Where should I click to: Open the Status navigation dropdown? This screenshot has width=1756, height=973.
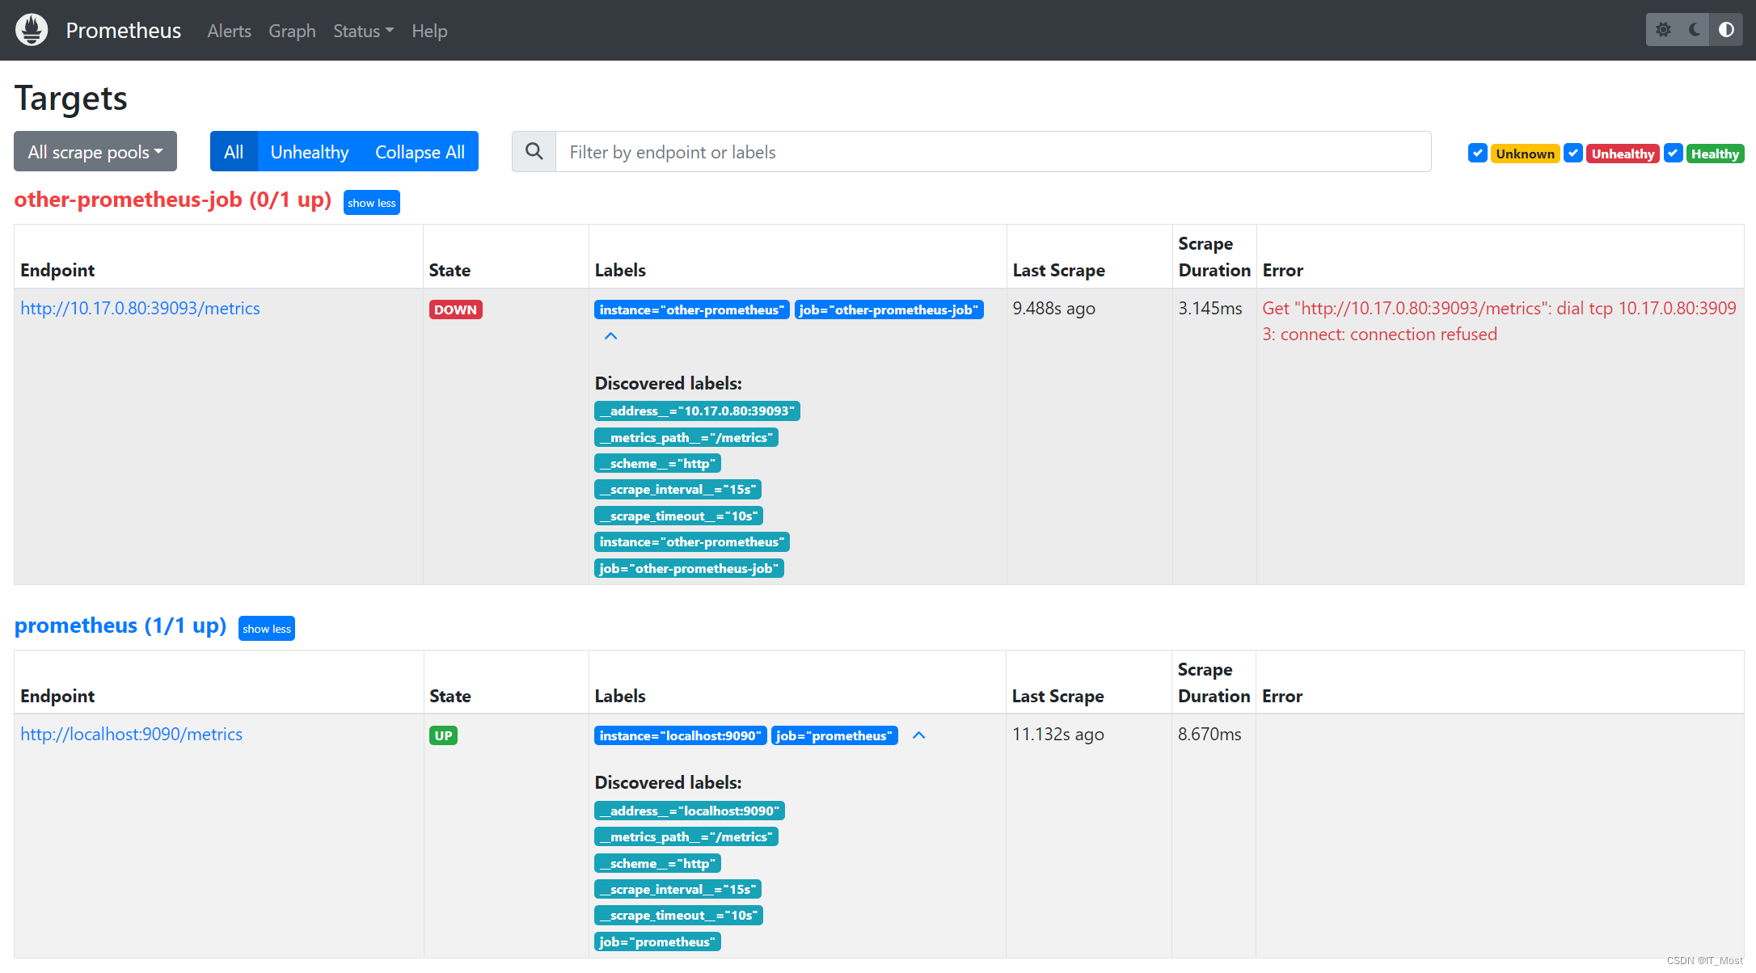point(363,31)
